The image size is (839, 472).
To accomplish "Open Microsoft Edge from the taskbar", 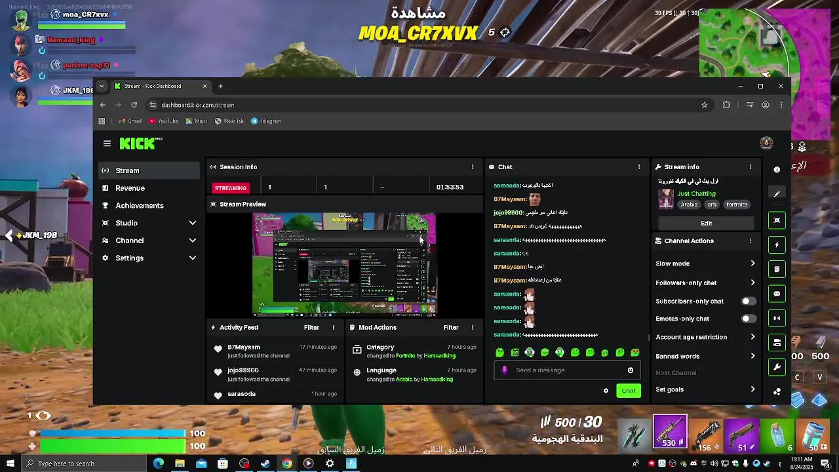I will 158,463.
